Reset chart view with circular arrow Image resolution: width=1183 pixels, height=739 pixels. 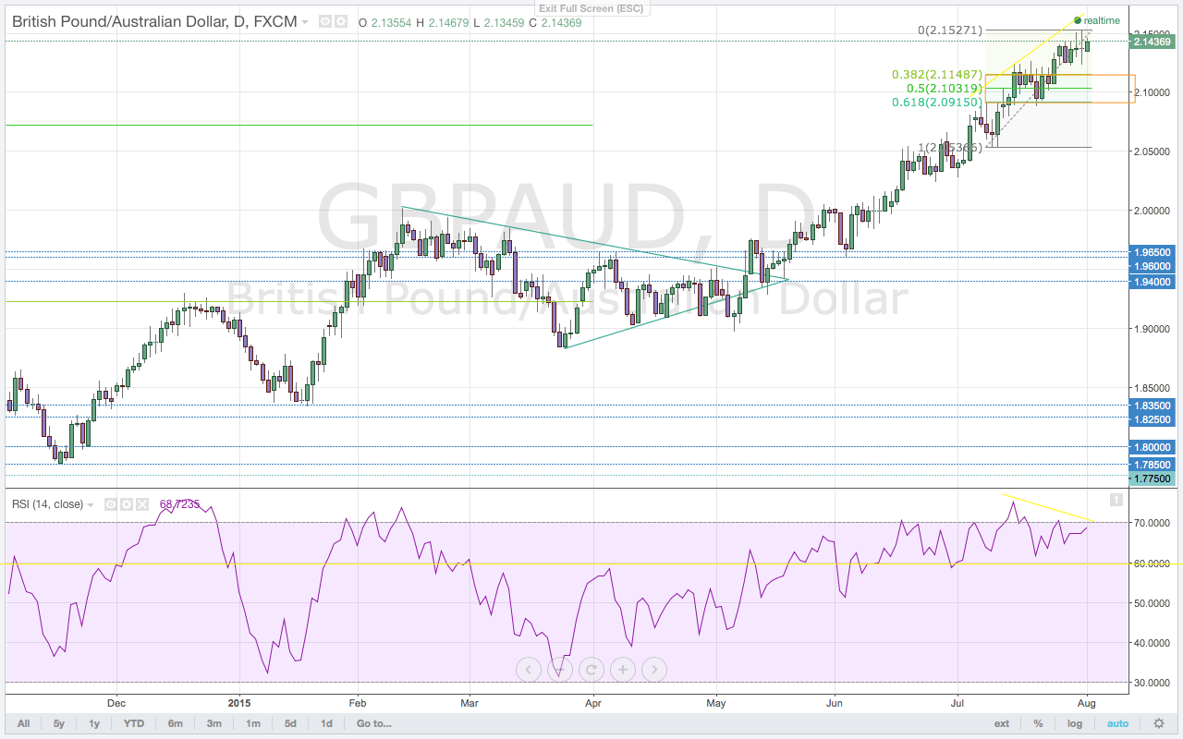click(591, 670)
